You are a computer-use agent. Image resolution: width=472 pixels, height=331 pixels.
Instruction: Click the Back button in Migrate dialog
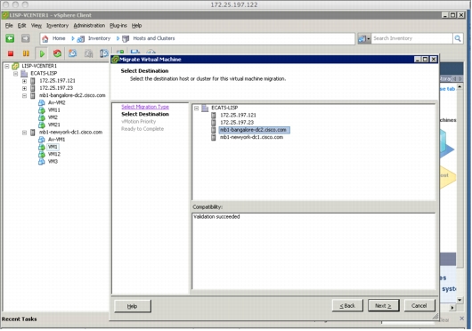point(347,306)
